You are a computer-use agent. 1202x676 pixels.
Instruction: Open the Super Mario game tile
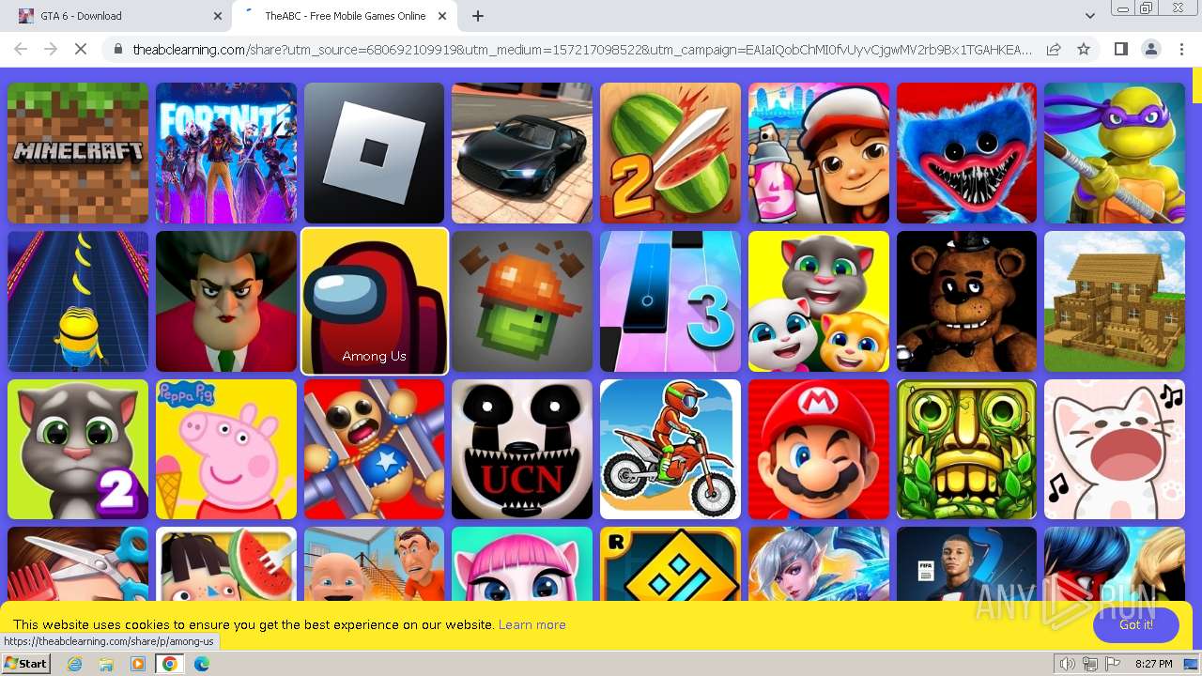coord(819,449)
